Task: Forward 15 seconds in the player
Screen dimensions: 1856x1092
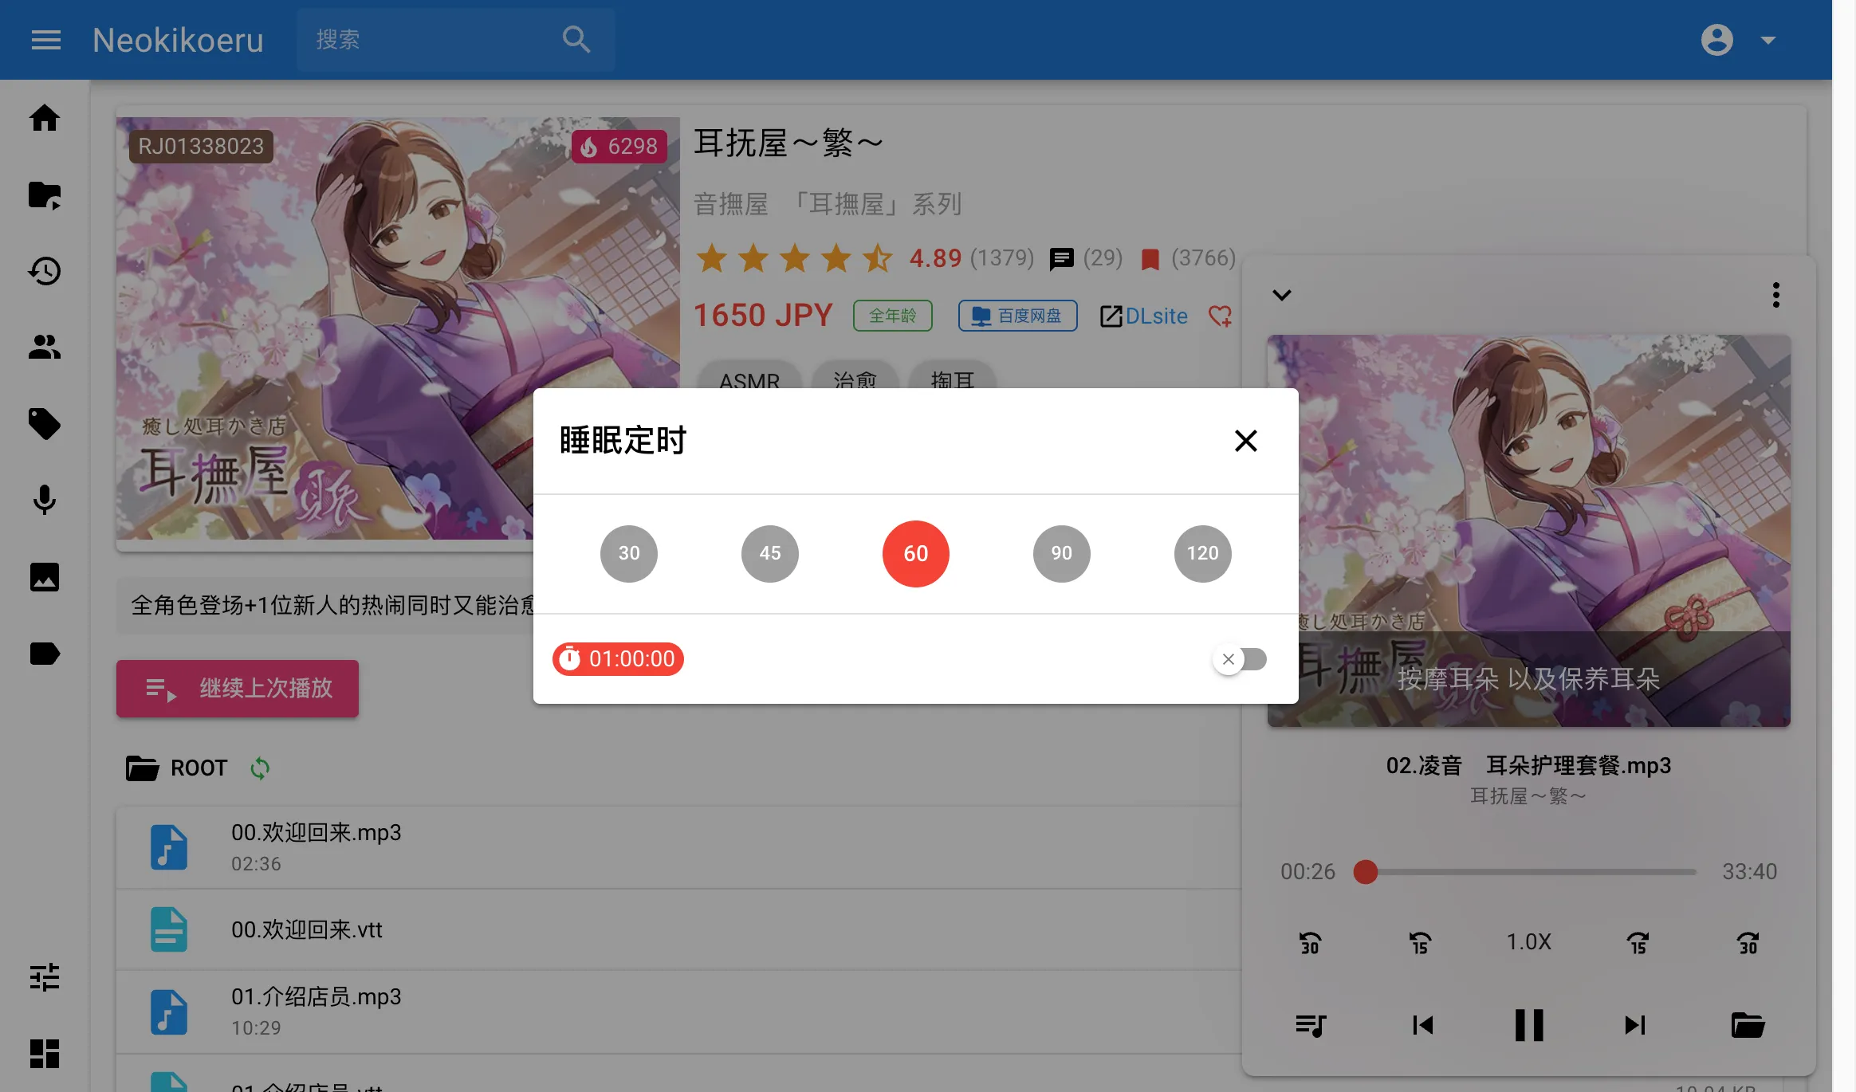Action: point(1638,943)
